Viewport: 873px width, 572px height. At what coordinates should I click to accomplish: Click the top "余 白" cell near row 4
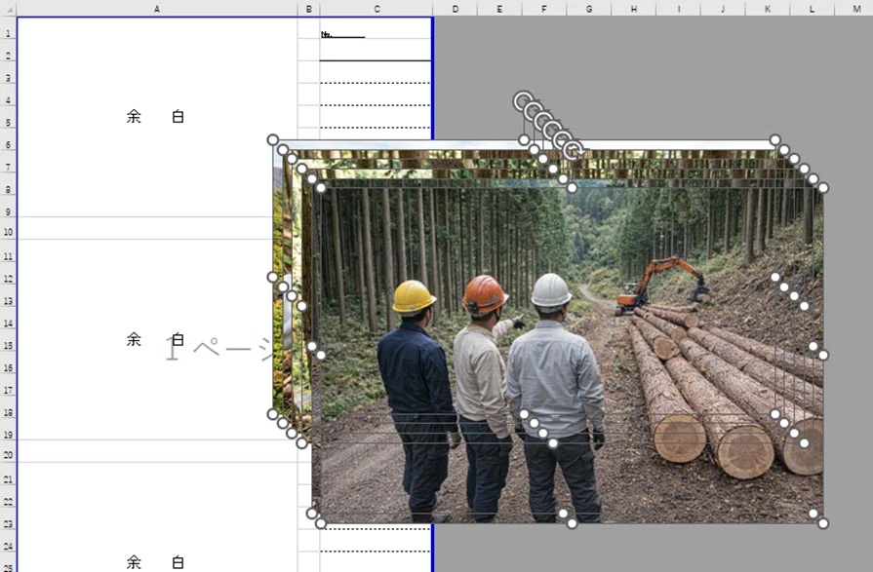pyautogui.click(x=156, y=116)
